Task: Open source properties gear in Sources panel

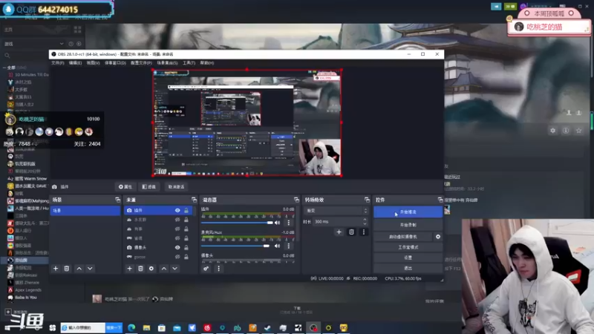Action: 151,269
